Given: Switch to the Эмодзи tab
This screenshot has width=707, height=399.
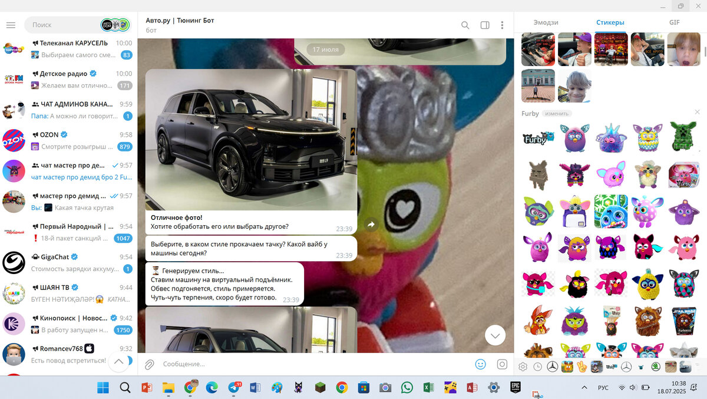Looking at the screenshot, I should [546, 22].
